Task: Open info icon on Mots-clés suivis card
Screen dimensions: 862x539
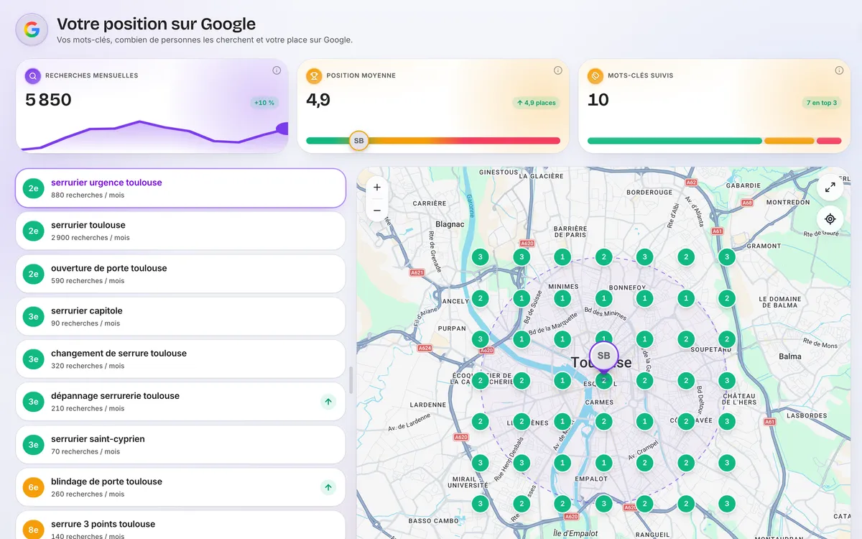Action: click(839, 70)
